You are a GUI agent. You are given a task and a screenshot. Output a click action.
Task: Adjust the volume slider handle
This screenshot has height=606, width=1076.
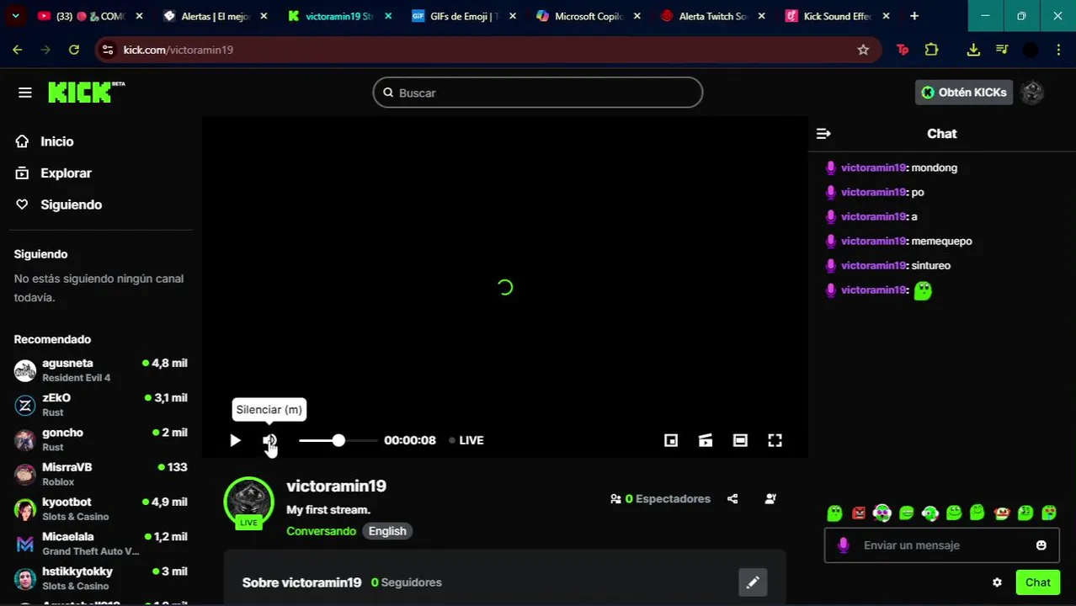(x=338, y=440)
